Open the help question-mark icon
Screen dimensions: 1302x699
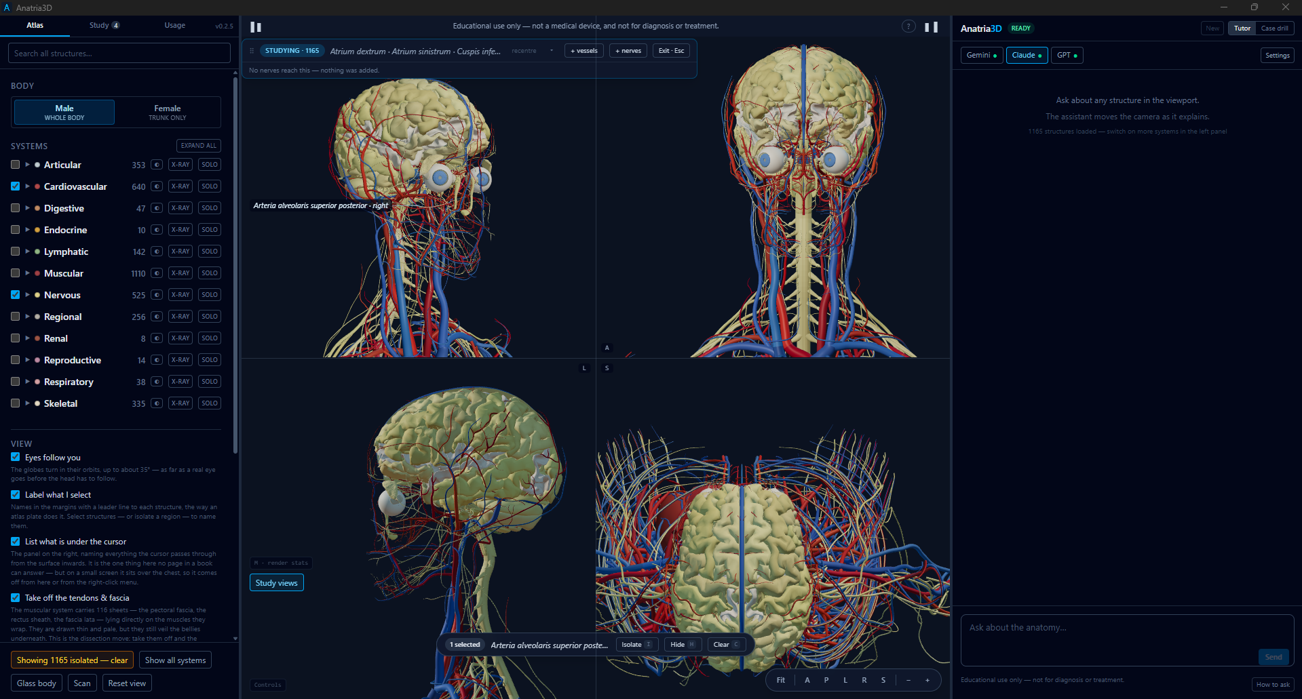[908, 26]
